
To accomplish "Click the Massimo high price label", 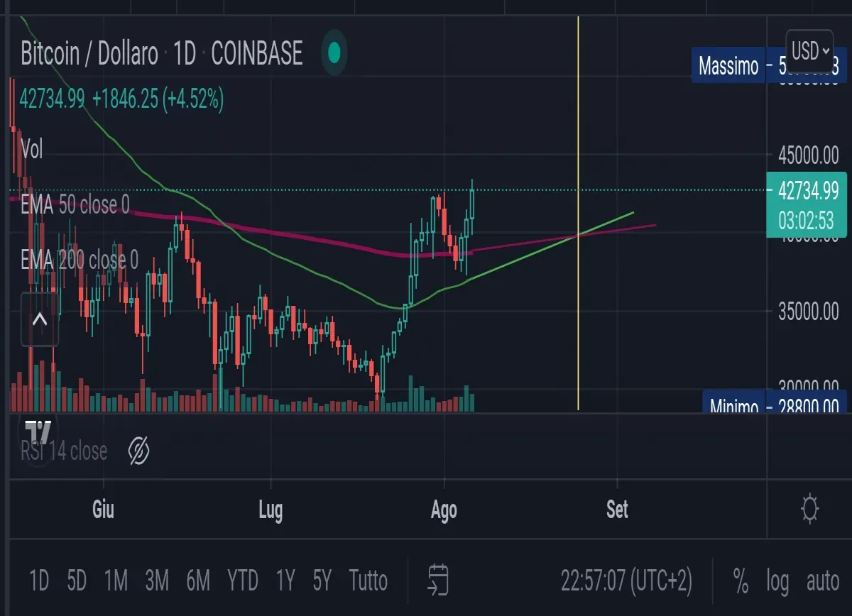I will (730, 67).
